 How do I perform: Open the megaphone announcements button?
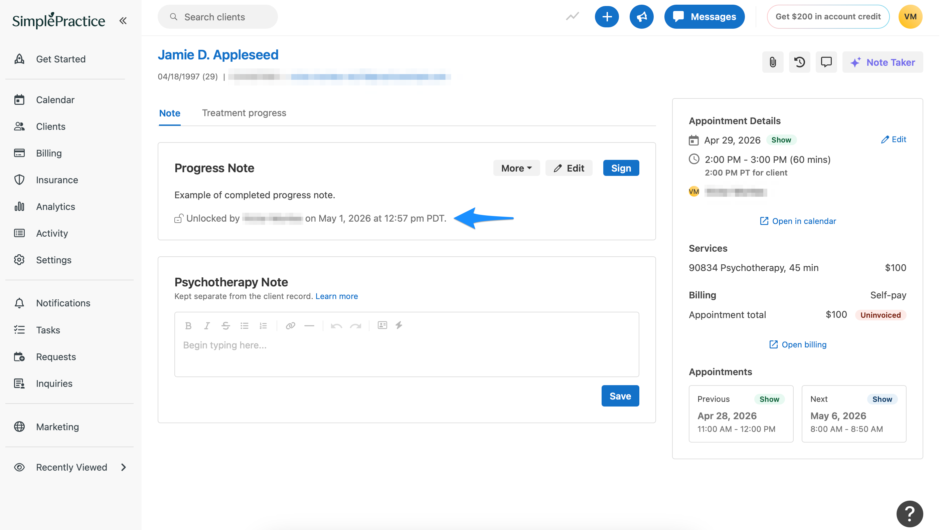click(x=641, y=17)
